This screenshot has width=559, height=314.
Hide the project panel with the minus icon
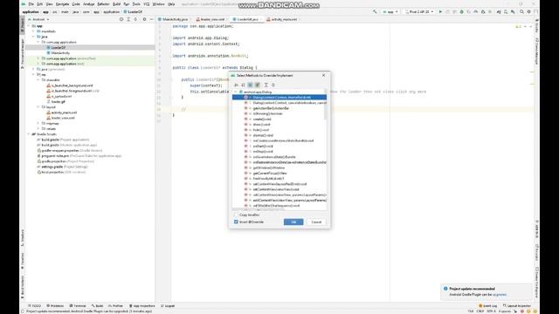tap(151, 19)
